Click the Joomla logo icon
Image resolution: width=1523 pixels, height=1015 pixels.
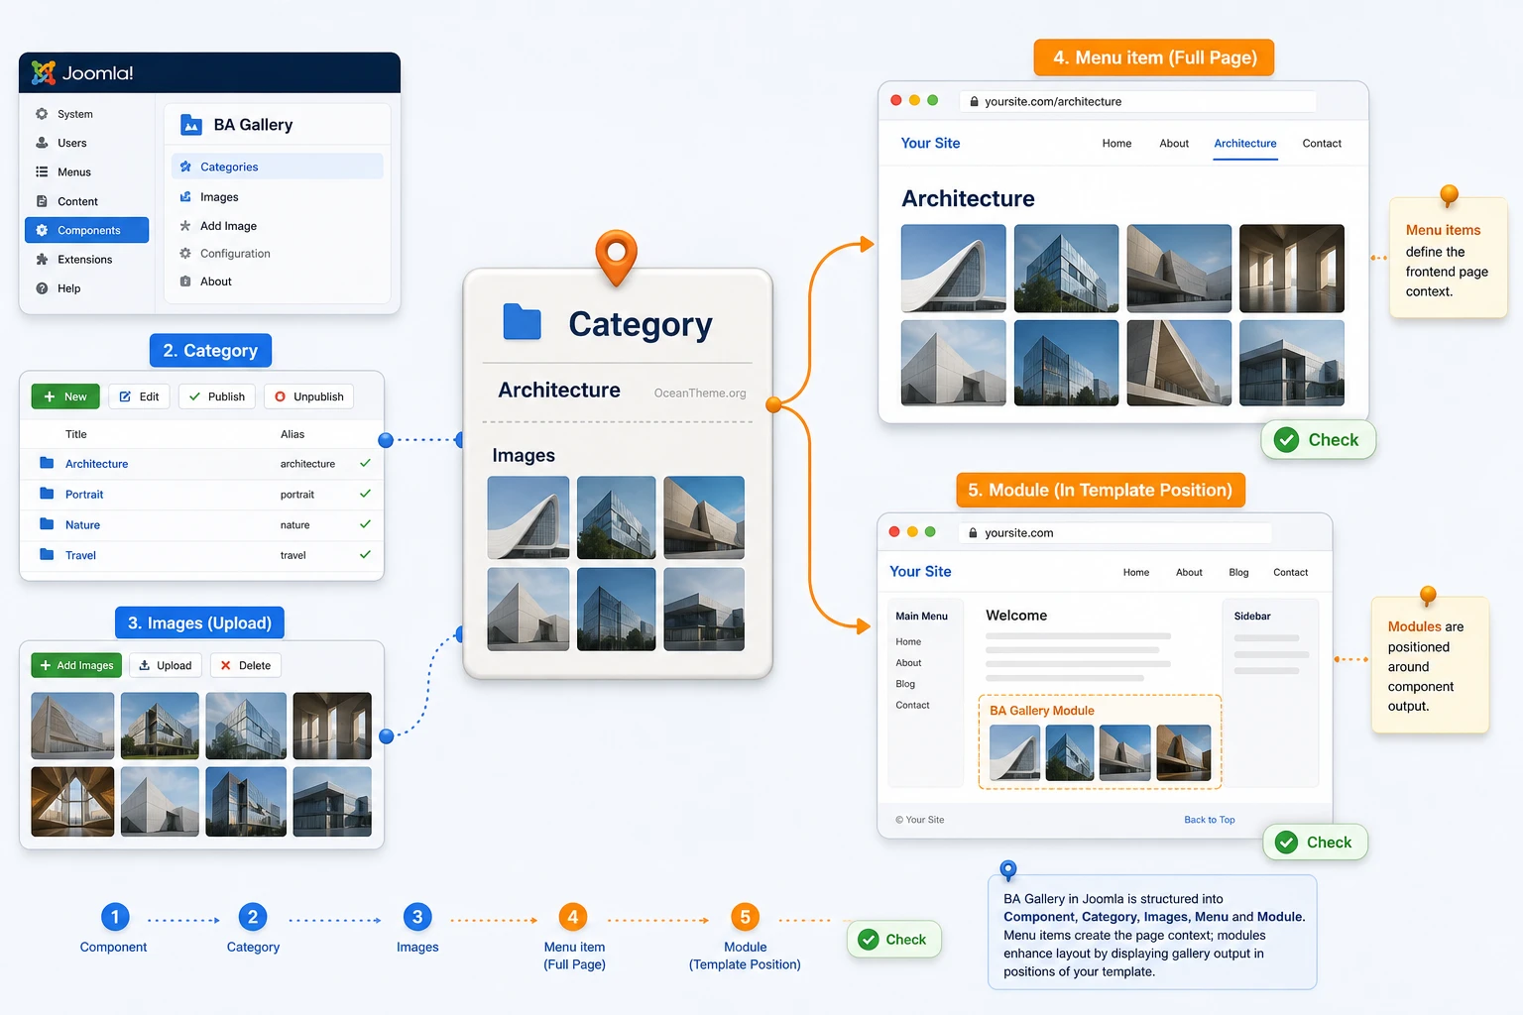(44, 72)
